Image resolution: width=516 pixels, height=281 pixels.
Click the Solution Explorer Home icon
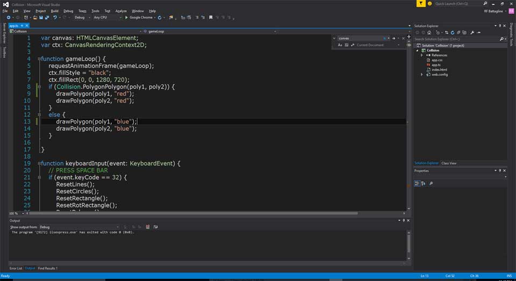tap(429, 33)
